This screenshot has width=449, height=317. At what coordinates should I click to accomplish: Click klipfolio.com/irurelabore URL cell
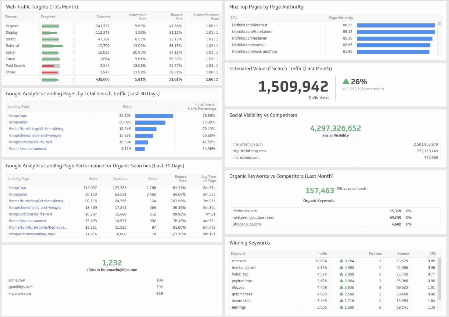tap(252, 32)
